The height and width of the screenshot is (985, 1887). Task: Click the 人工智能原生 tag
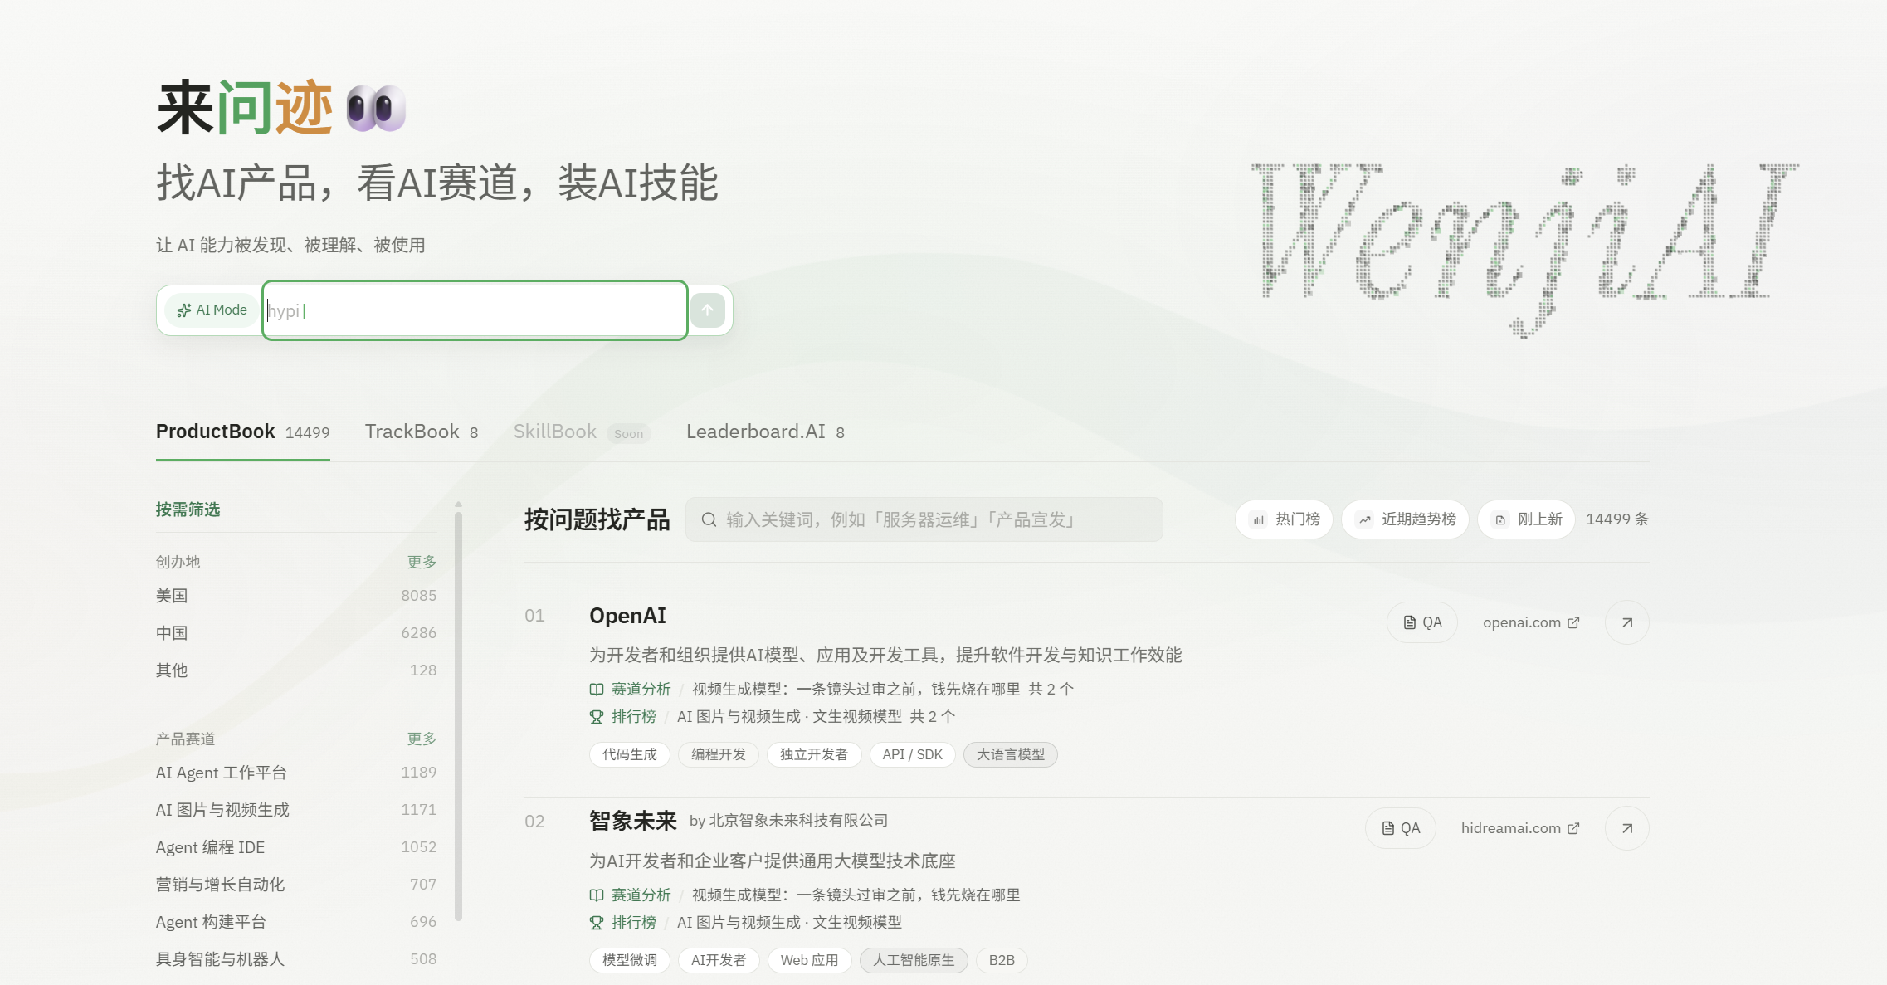[x=914, y=960]
